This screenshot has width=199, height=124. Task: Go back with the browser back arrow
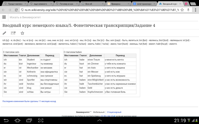(3, 10)
